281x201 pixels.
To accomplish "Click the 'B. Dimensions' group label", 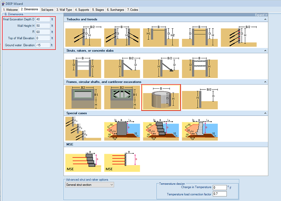I will click(14, 14).
